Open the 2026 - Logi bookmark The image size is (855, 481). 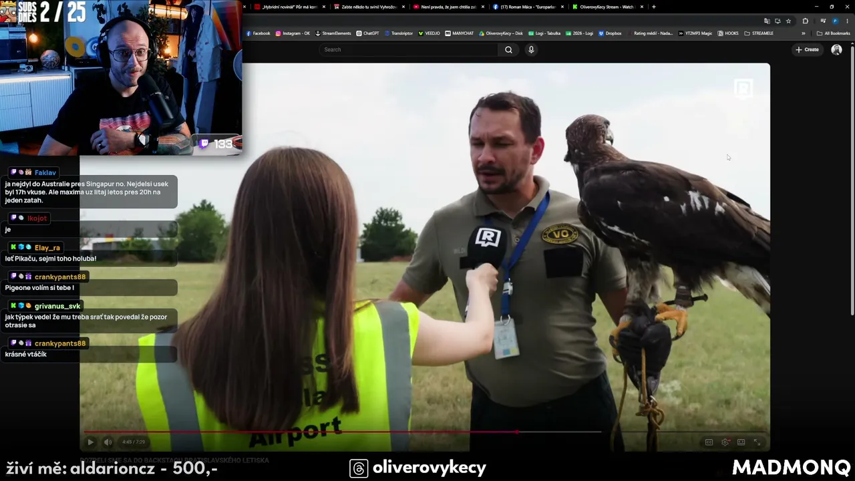pos(578,33)
